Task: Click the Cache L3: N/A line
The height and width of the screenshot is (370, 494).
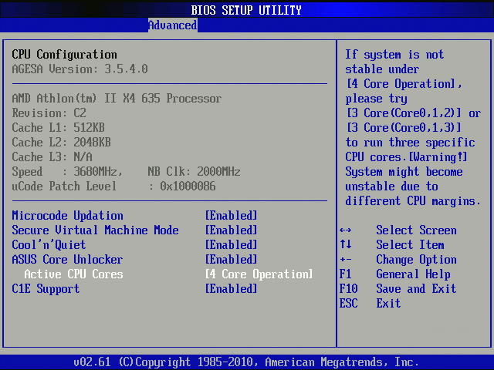Action: (x=52, y=156)
